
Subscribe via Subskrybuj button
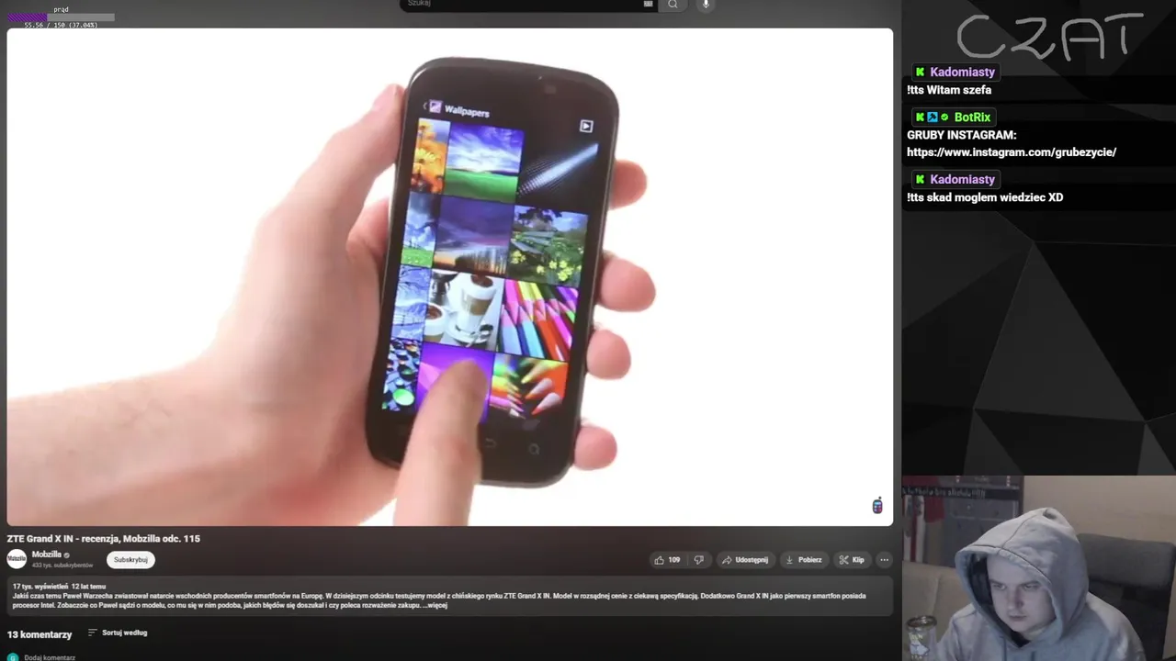pyautogui.click(x=130, y=560)
